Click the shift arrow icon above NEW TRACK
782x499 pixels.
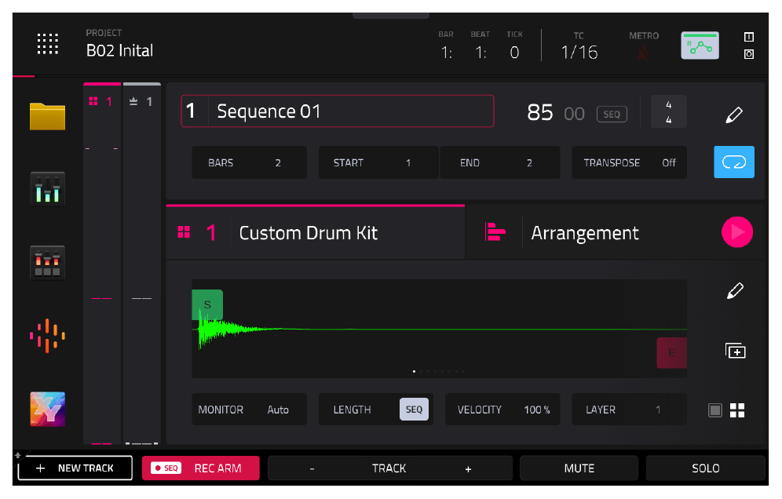(17, 454)
